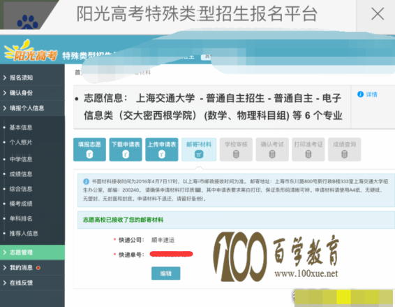Expand the 报名须知 sidebar section
Viewport: 395px width, 307px height.
[32, 78]
